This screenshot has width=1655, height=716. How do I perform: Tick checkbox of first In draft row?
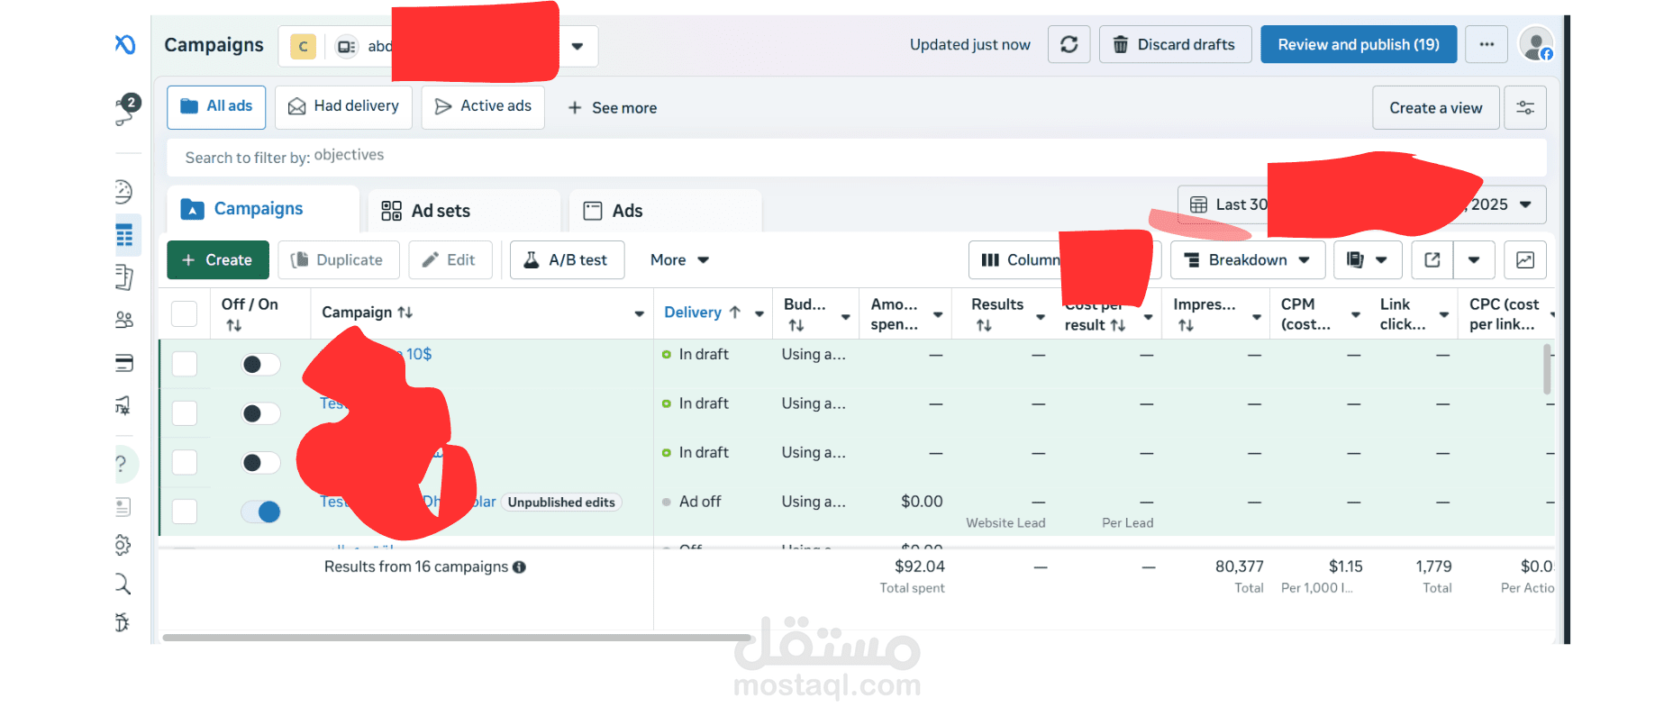pyautogui.click(x=184, y=364)
